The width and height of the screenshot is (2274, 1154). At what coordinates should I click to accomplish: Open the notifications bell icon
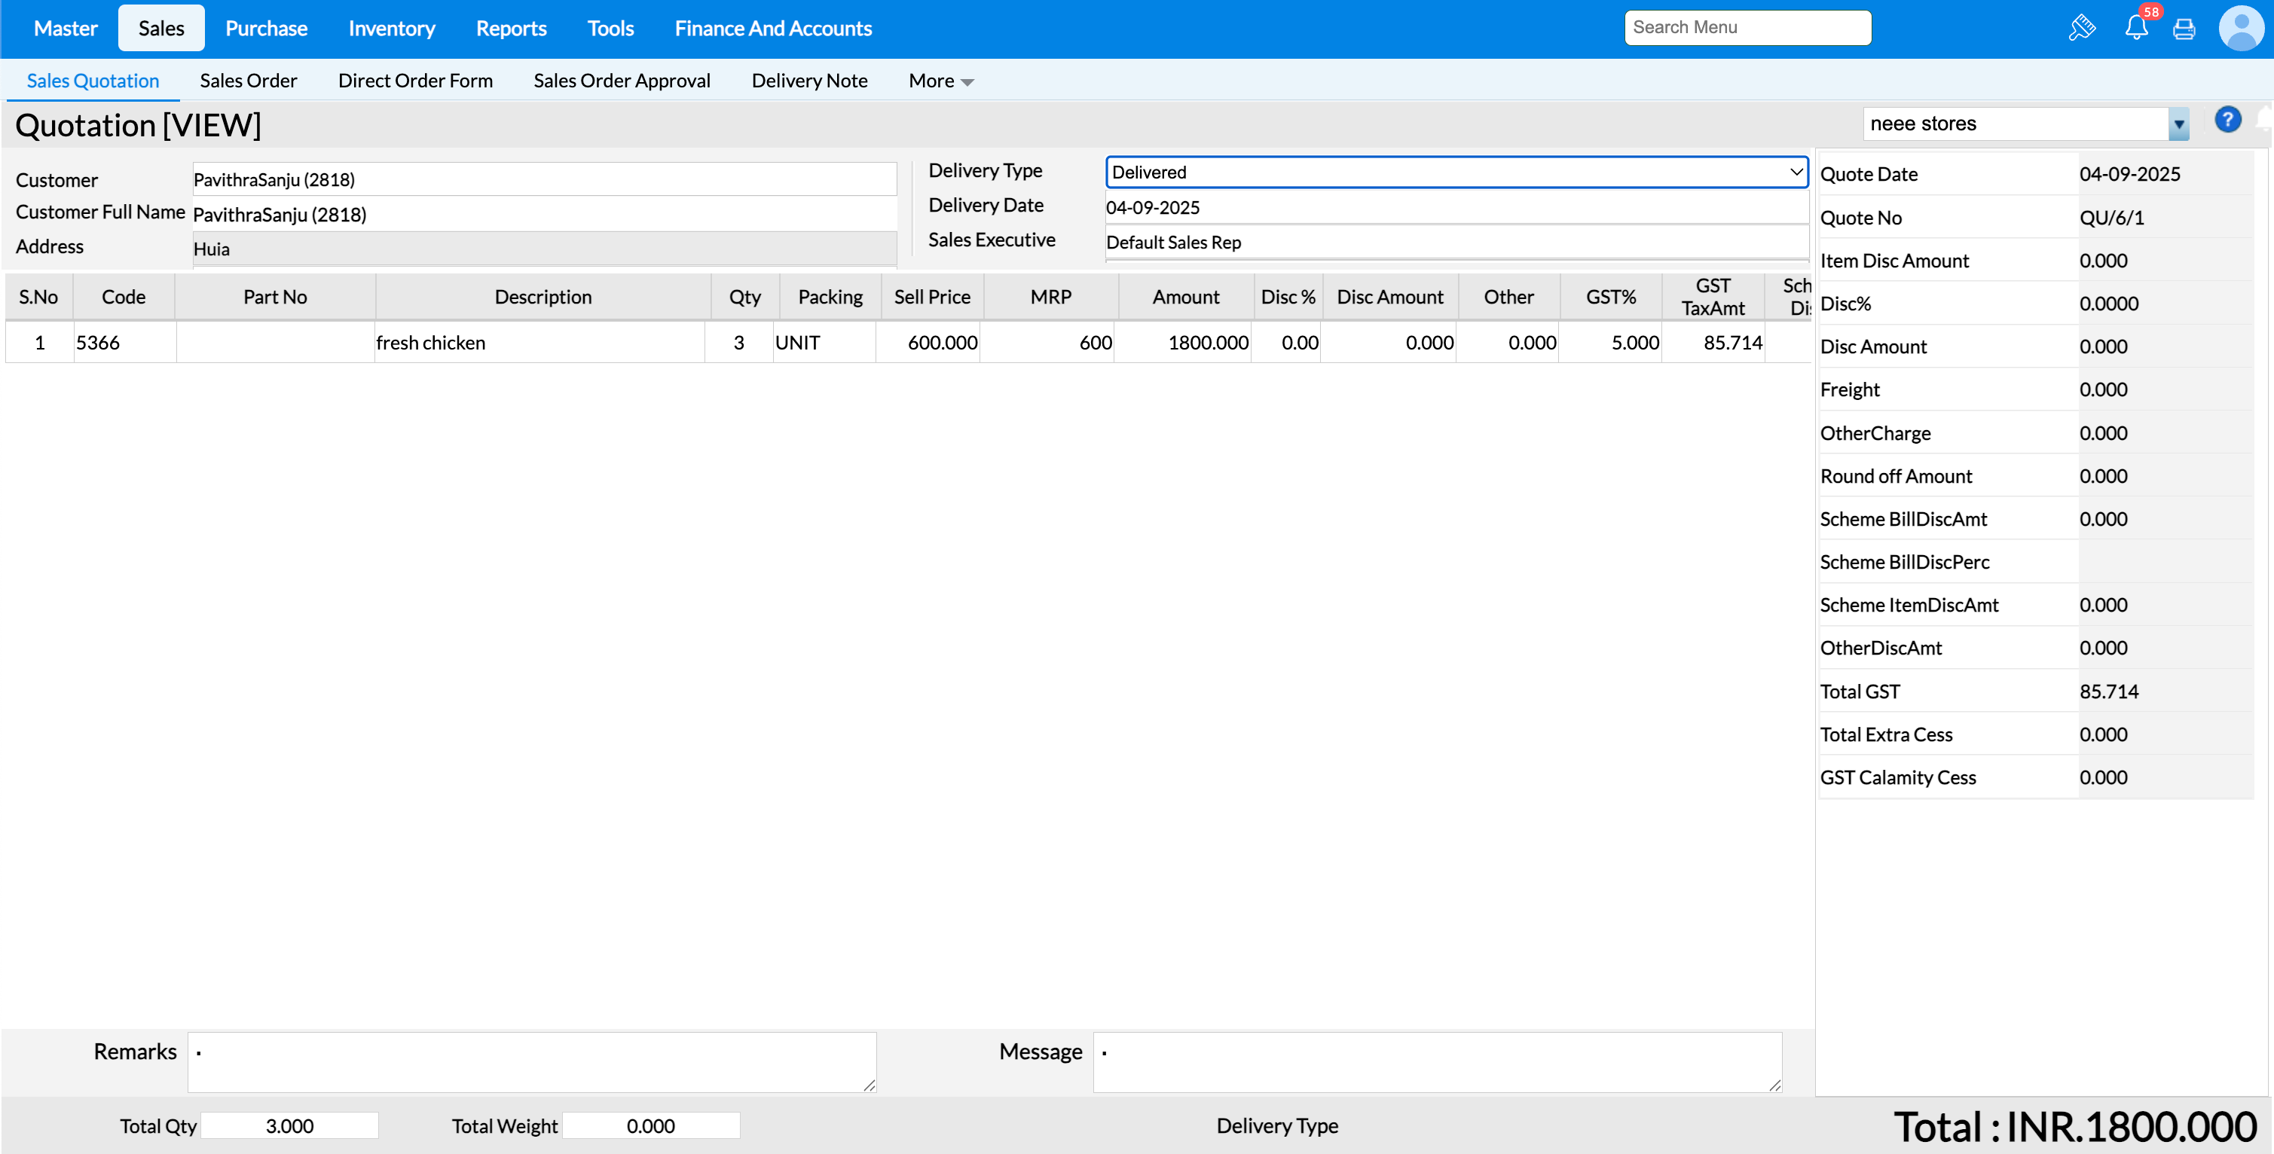(x=2135, y=28)
